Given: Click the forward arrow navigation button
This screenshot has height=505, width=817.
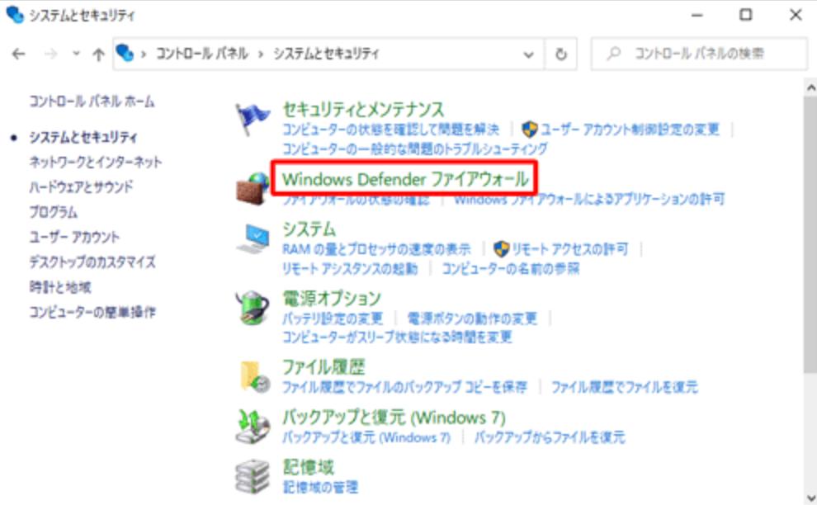Looking at the screenshot, I should 50,54.
